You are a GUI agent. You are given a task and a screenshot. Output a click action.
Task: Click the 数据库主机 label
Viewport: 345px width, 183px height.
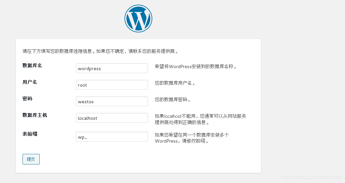click(35, 115)
